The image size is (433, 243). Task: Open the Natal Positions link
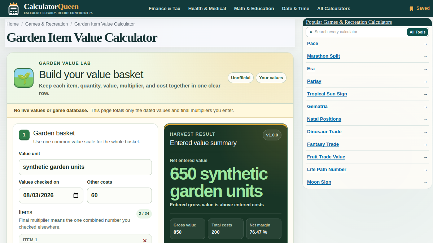pos(324,119)
